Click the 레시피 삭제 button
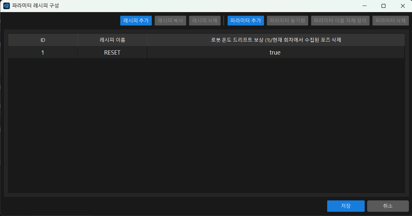Viewport: 412px width, 216px height. coord(205,20)
